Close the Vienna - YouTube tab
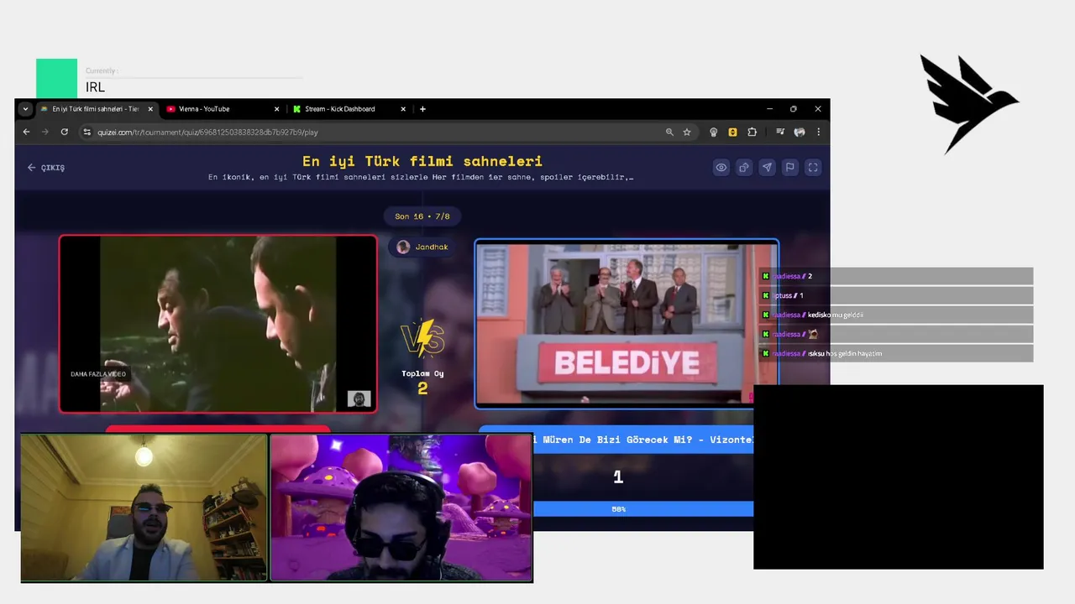This screenshot has width=1075, height=604. (x=276, y=109)
